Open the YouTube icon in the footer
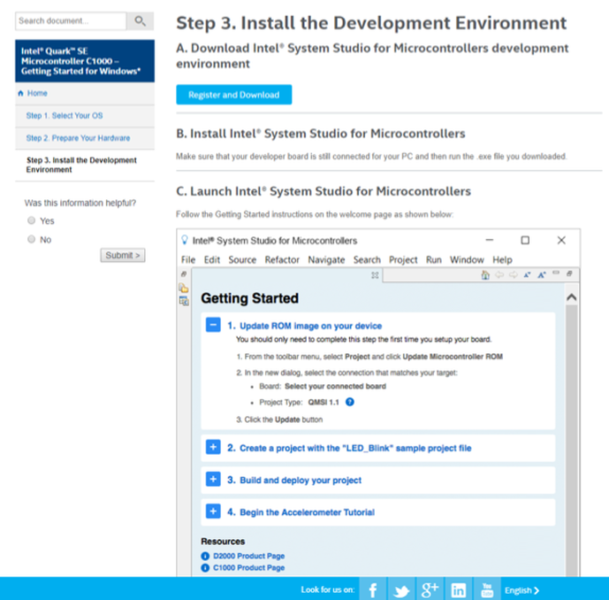This screenshot has width=609, height=600. tap(487, 589)
